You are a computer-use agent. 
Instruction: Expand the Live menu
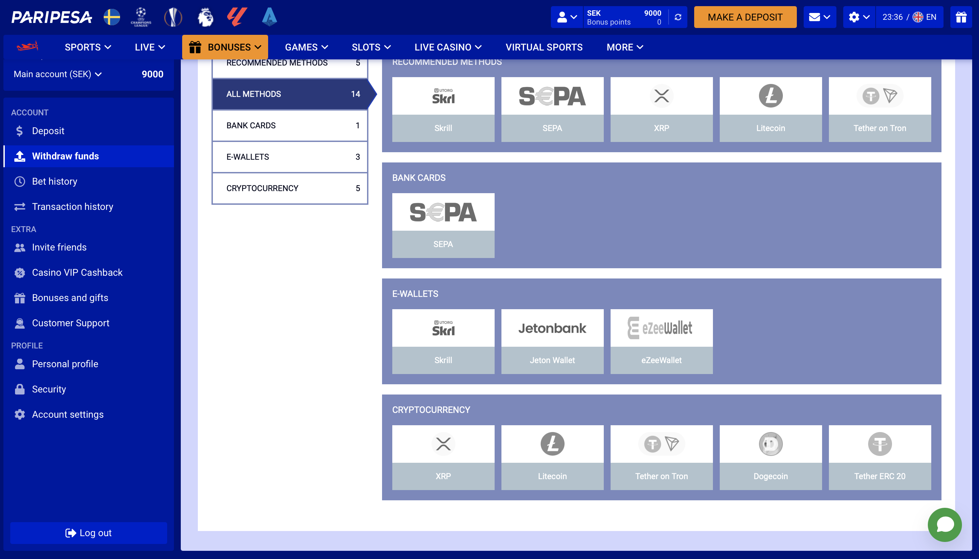point(150,47)
